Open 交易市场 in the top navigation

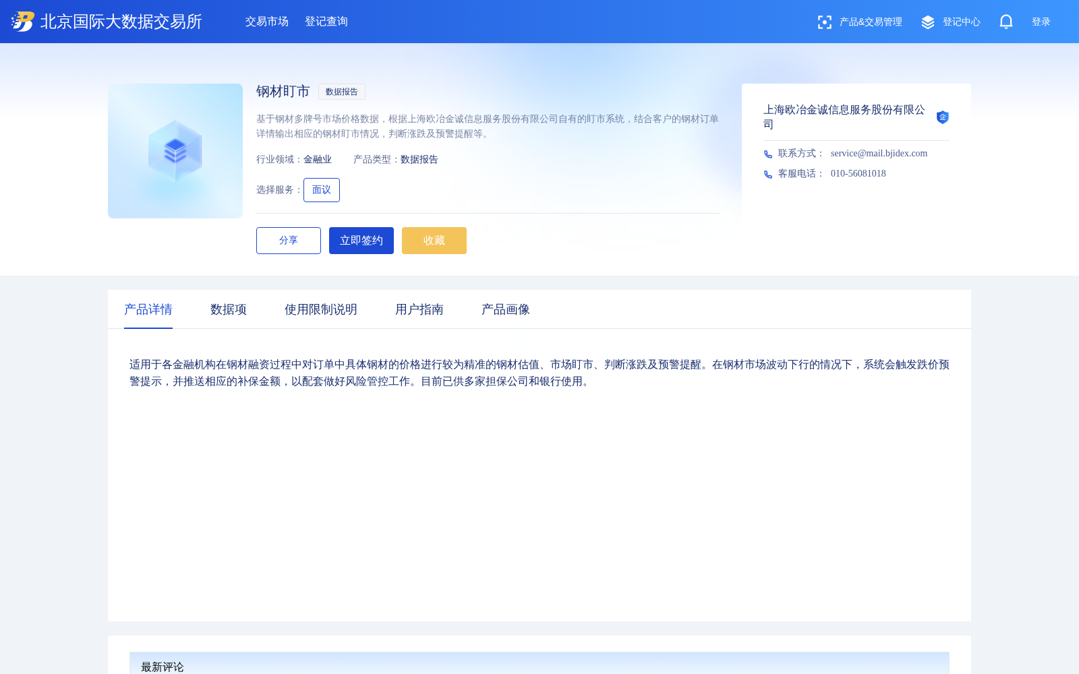pos(267,22)
